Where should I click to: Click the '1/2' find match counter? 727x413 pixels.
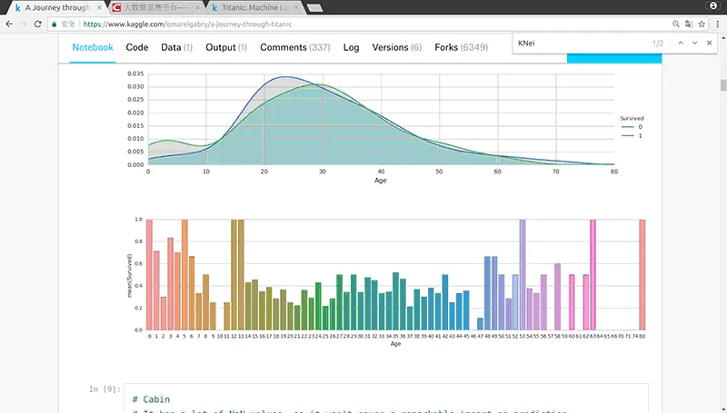tap(658, 43)
